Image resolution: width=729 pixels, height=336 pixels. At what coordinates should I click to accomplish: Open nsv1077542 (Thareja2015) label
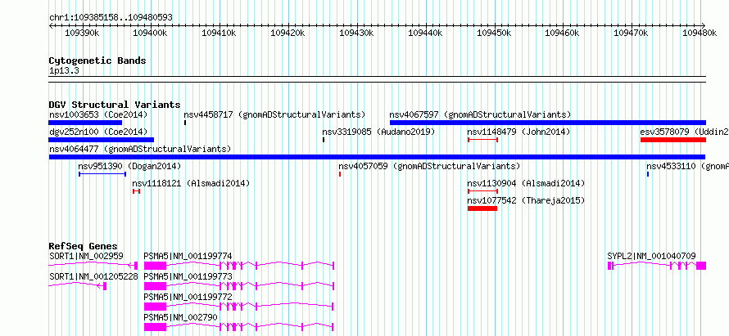click(526, 200)
